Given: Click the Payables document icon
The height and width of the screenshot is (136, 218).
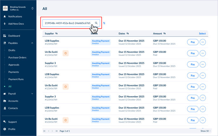Looking at the screenshot, I should click(x=4, y=43).
